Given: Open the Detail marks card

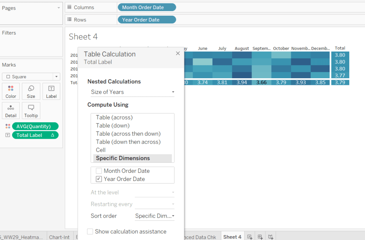Looking at the screenshot, I should pos(11,110).
